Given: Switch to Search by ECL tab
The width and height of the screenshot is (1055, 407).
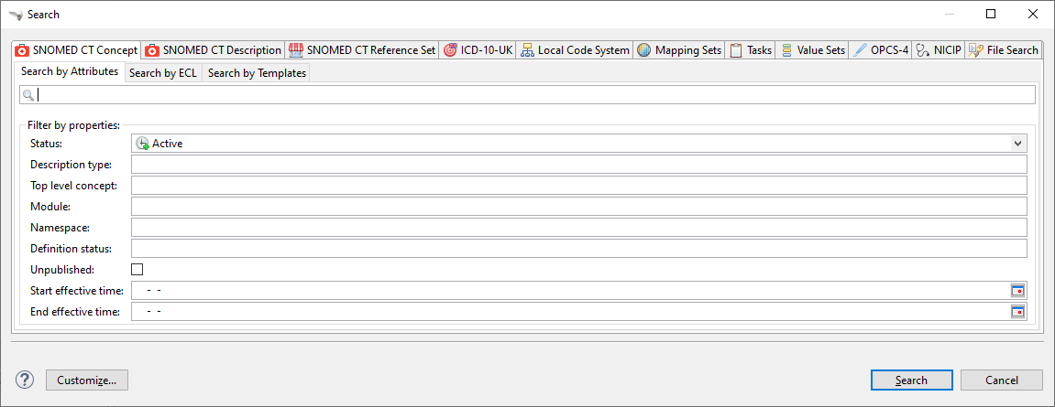Looking at the screenshot, I should [x=163, y=73].
